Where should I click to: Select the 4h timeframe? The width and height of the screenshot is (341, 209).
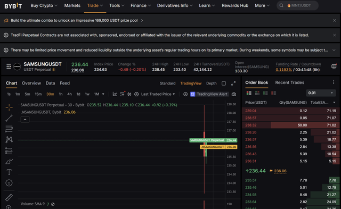pyautogui.click(x=69, y=94)
